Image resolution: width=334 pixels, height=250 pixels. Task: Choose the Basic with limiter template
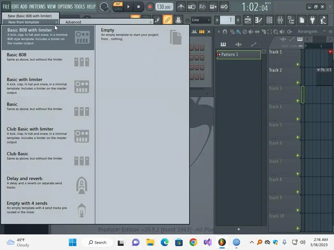coord(48,87)
